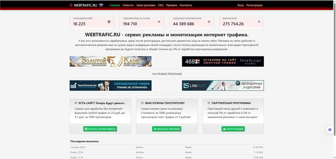Screen dimensions: 336x159
Task: Click the Вход link
Action: (x=241, y=5)
